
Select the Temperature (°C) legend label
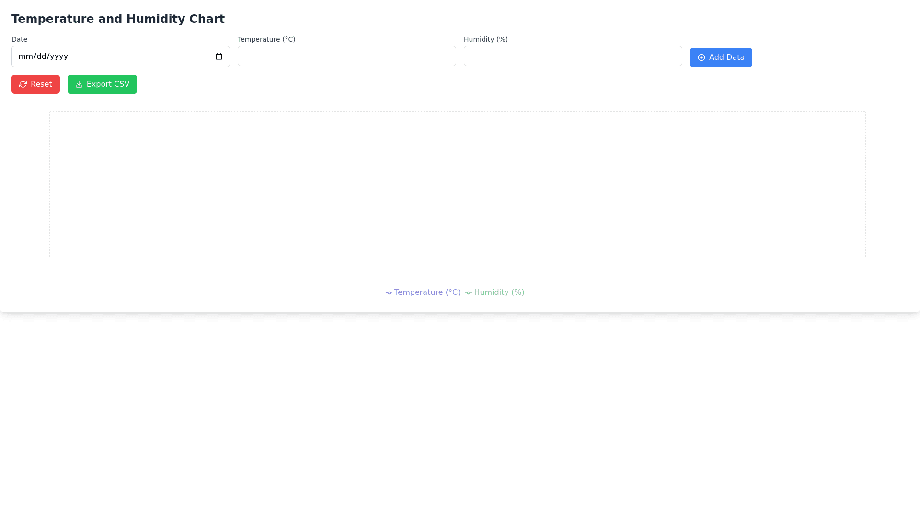pyautogui.click(x=427, y=292)
